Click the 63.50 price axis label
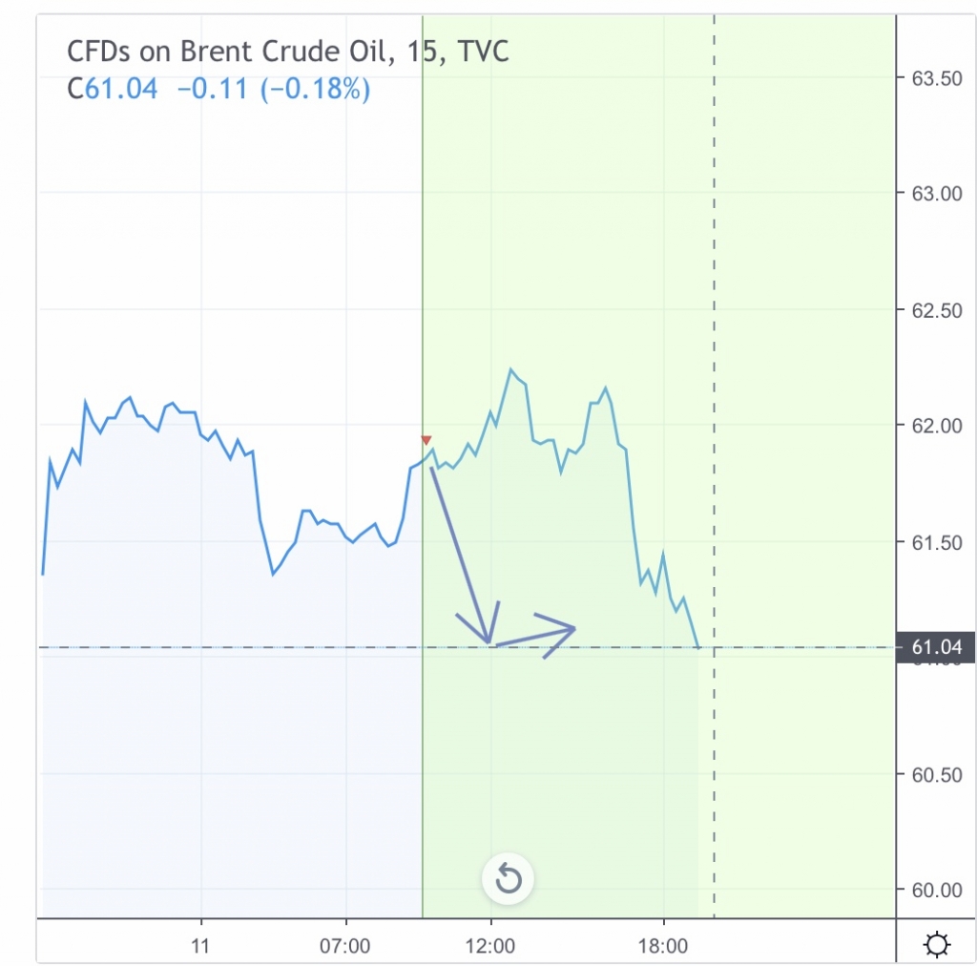This screenshot has width=977, height=966. pos(936,79)
